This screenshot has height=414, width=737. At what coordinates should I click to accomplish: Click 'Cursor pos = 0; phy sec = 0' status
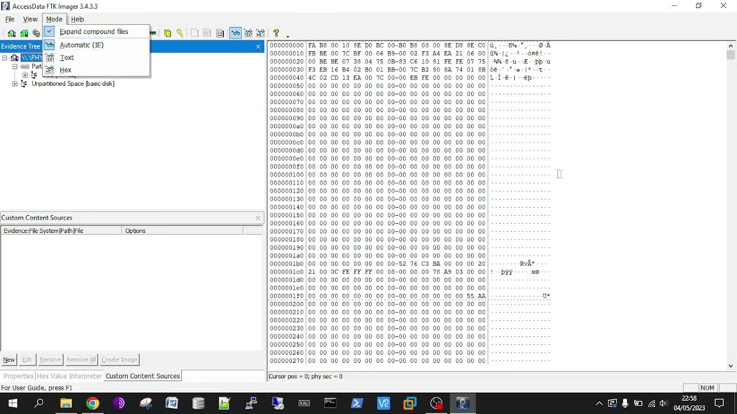click(x=306, y=376)
